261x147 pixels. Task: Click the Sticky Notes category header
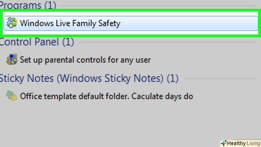coord(82,78)
